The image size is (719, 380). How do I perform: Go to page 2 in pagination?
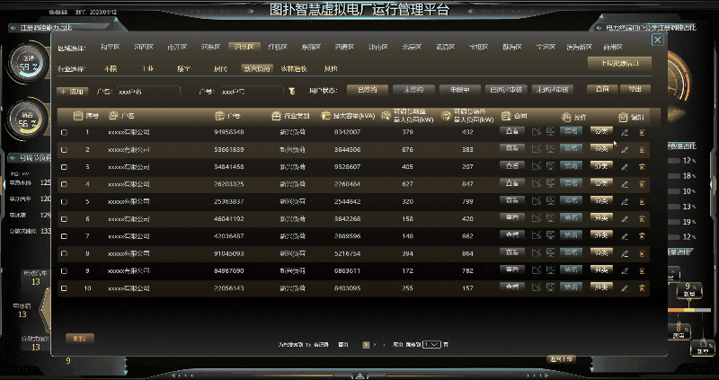click(375, 345)
